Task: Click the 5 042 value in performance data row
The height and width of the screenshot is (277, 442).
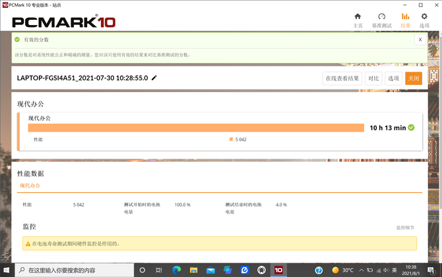Action: (x=79, y=205)
